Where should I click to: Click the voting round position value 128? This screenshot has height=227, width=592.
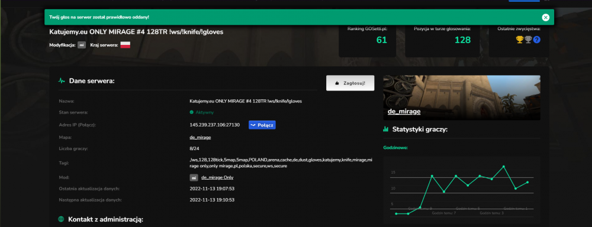coord(462,40)
